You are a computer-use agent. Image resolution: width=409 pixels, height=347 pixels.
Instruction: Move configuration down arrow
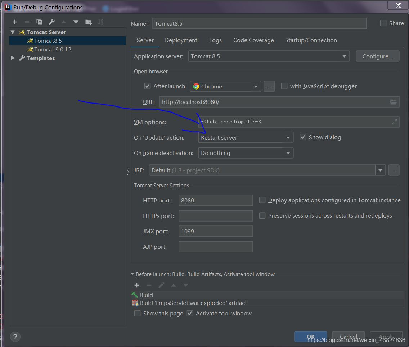click(76, 22)
